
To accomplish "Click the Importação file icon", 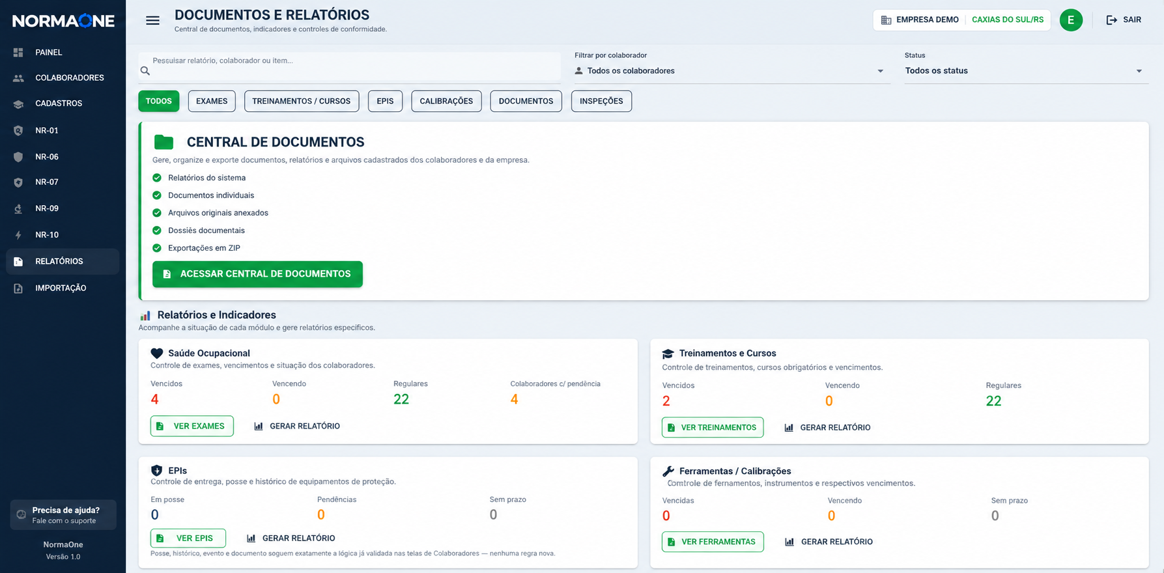I will (18, 288).
